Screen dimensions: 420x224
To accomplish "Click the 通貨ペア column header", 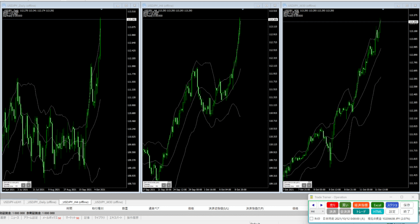I will click(154, 208).
